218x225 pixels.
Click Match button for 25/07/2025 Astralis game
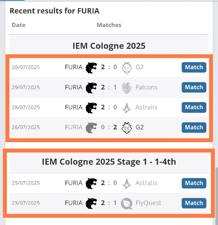tap(194, 183)
